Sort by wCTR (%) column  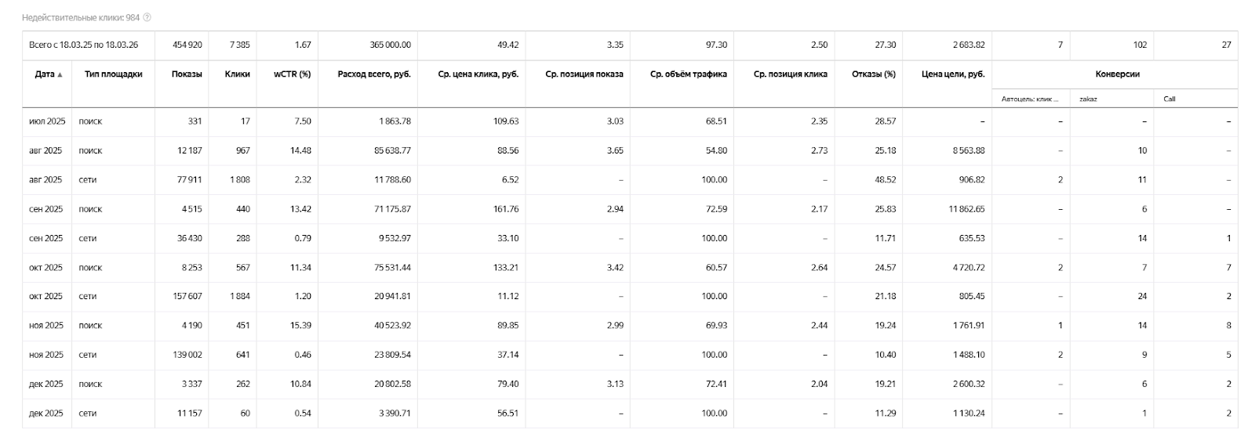[292, 74]
